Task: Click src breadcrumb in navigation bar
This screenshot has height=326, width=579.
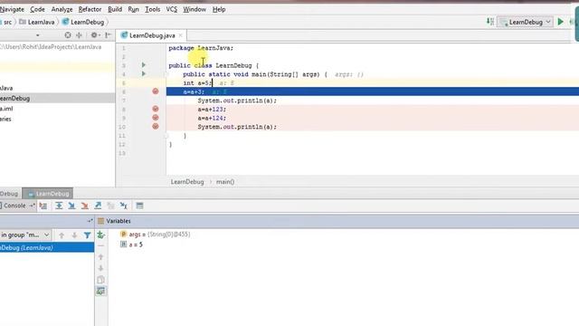Action: pos(7,22)
